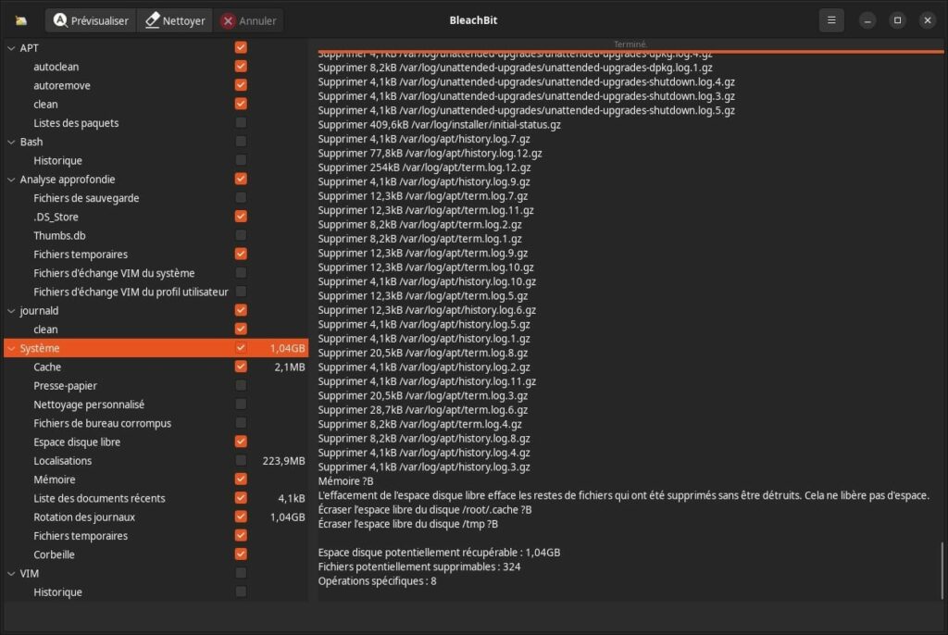Select the Rotation des journaux row label
This screenshot has width=948, height=635.
(x=84, y=517)
